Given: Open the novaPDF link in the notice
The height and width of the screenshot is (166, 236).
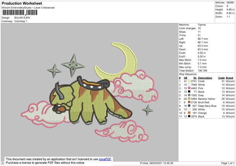Looking at the screenshot, I should [105, 159].
